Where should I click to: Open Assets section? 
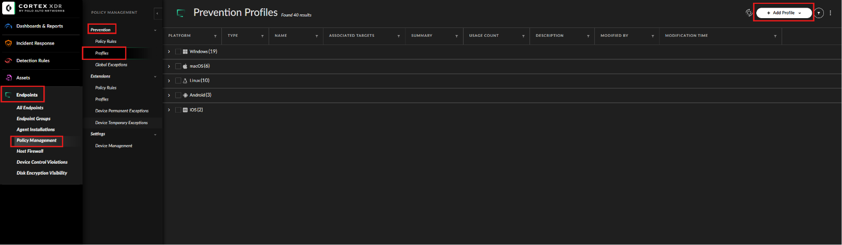point(23,78)
